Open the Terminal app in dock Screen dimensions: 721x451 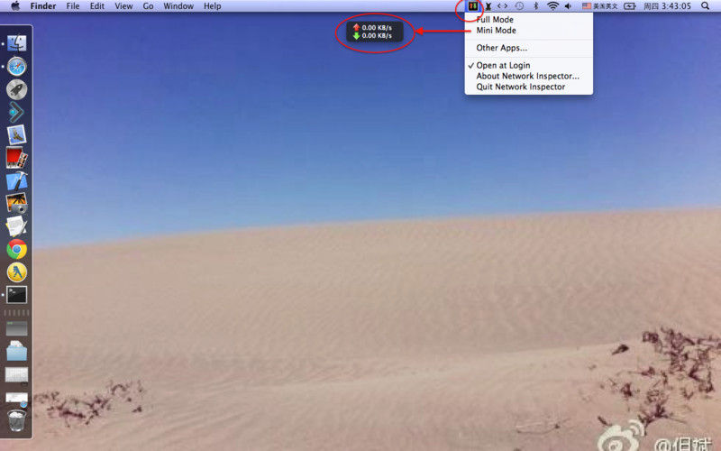pos(16,295)
